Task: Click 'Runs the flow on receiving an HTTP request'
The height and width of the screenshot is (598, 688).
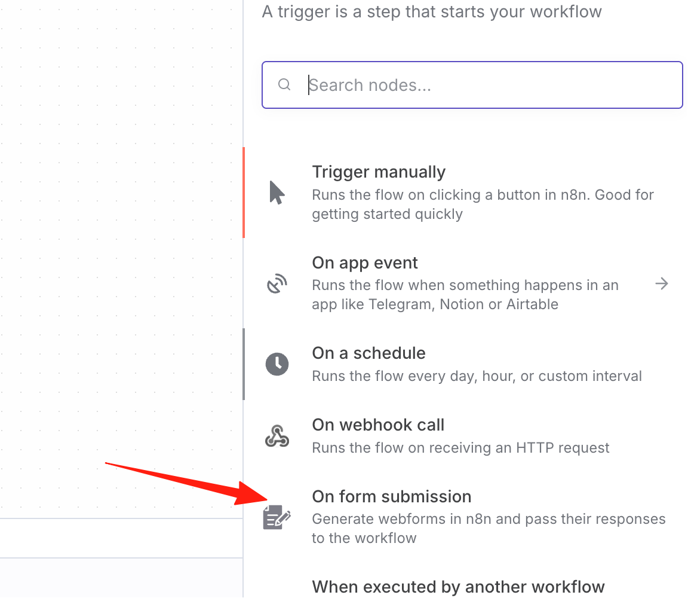Action: coord(460,448)
